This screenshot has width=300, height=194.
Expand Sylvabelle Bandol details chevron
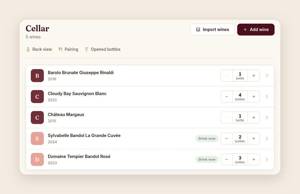pos(267,138)
